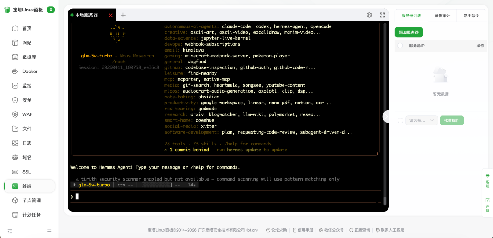The image size is (493, 238).
Task: Click the 操作 column header
Action: click(x=480, y=46)
